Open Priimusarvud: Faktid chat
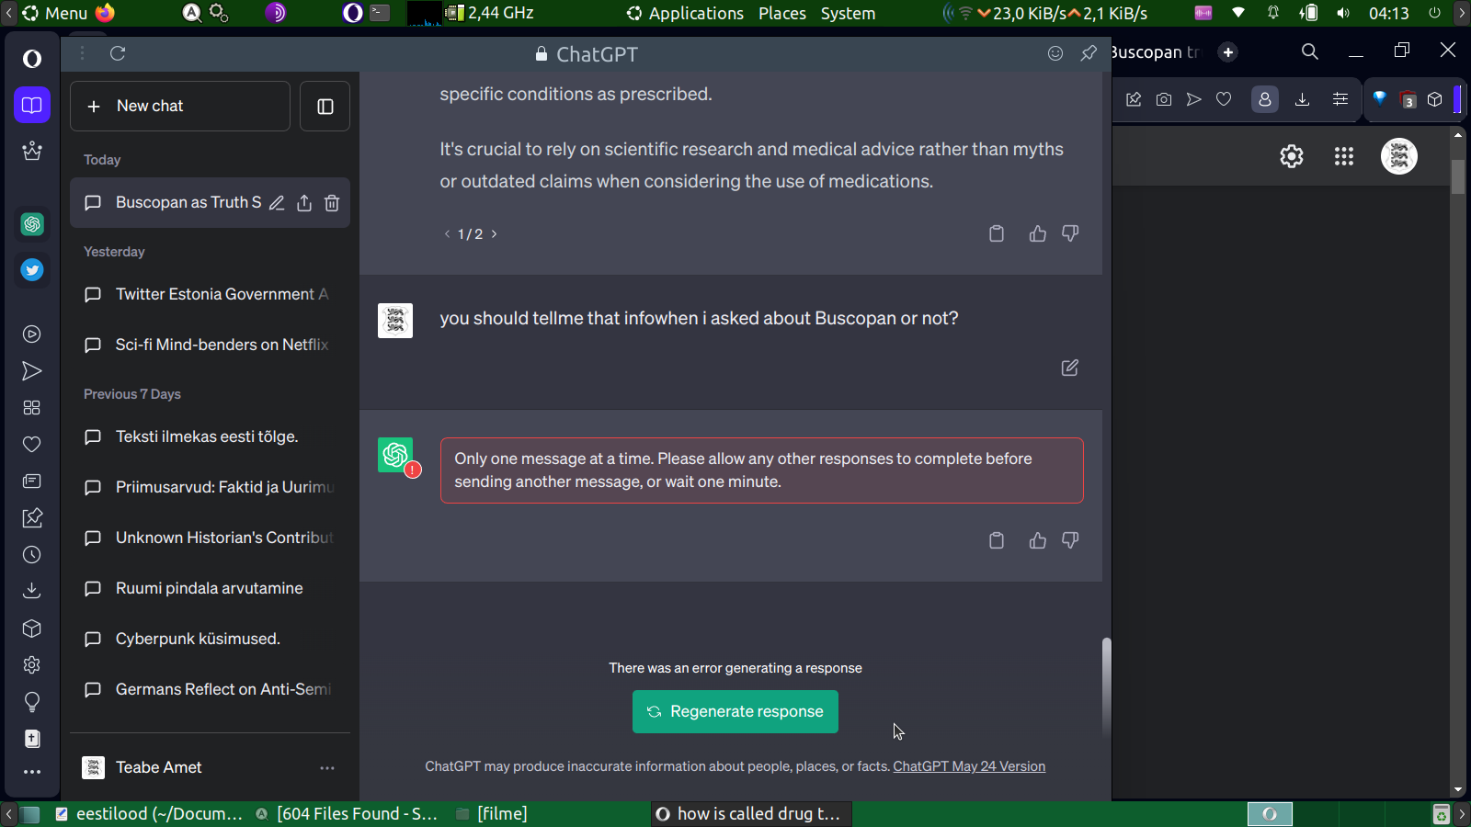 pyautogui.click(x=210, y=488)
